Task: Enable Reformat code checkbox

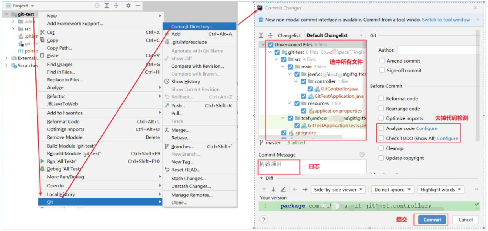Action: tap(382, 98)
